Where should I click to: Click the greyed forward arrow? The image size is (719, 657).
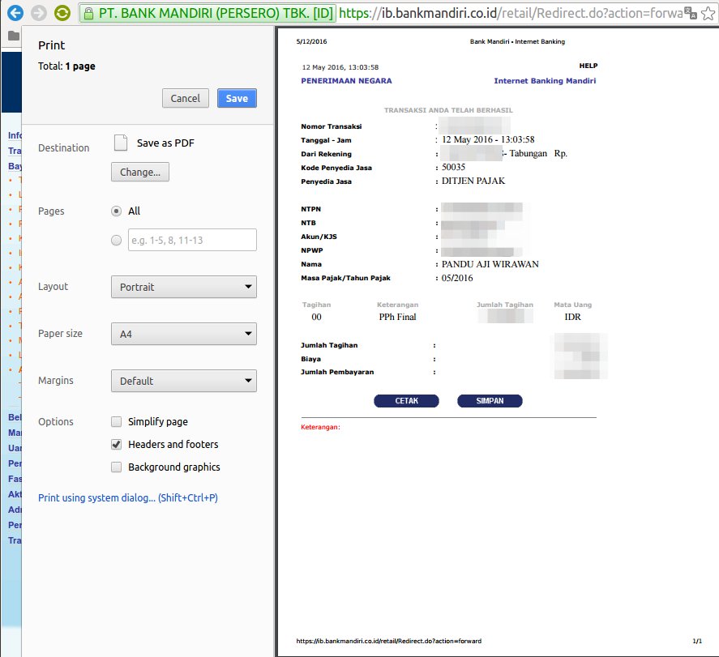click(x=39, y=13)
